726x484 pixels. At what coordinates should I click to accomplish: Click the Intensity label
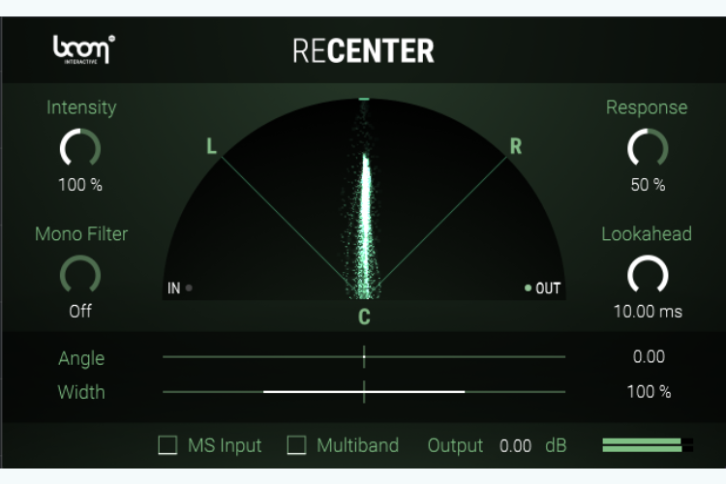click(x=81, y=107)
